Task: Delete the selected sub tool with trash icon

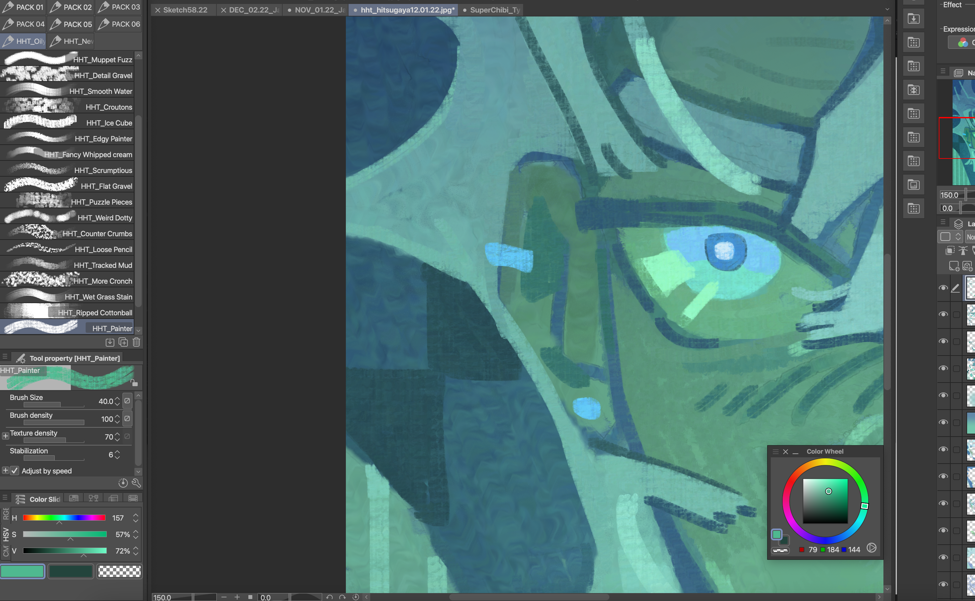Action: 136,342
